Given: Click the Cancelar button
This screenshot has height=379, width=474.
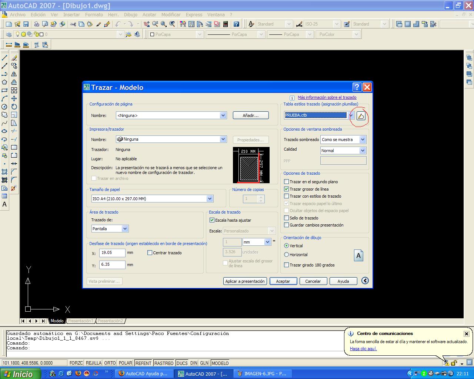Looking at the screenshot, I should [x=313, y=281].
